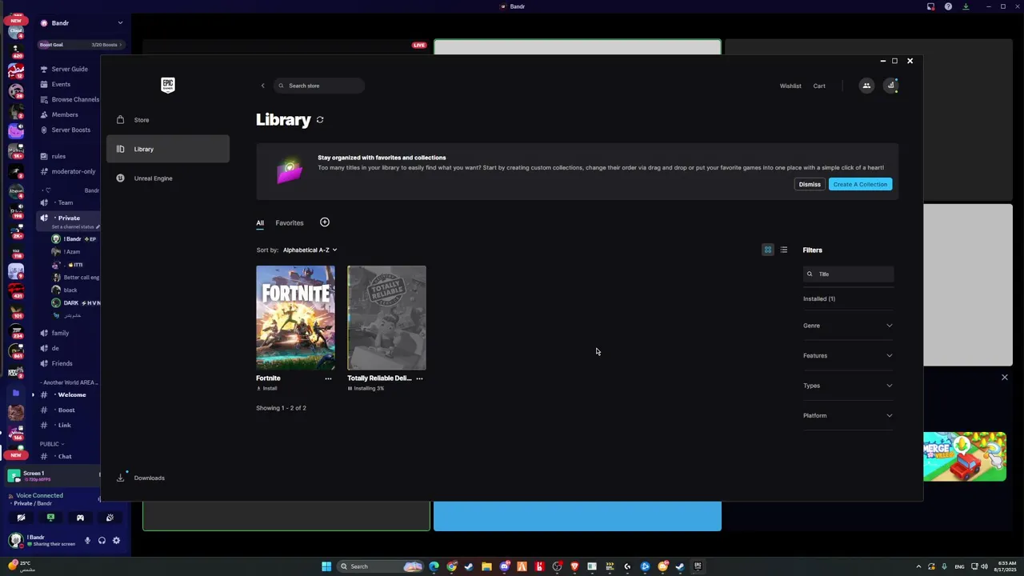This screenshot has height=576, width=1024.
Task: Open Microsoft Edge from the taskbar
Action: pos(434,566)
